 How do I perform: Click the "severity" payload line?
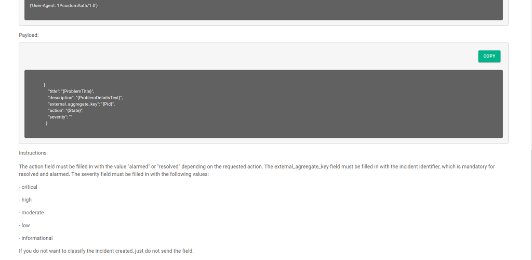[x=60, y=117]
